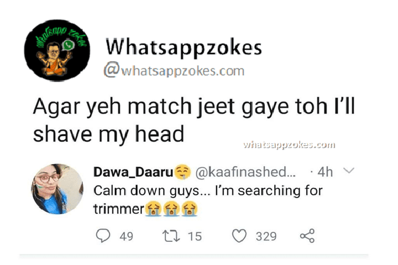Open the Dawa_Daaru username link
Screen dimensions: 398x265
point(133,172)
